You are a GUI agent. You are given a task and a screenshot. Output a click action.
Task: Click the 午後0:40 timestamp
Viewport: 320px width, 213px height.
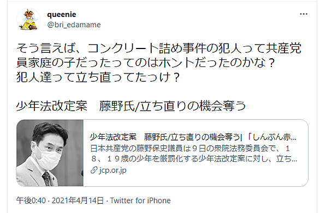click(31, 200)
